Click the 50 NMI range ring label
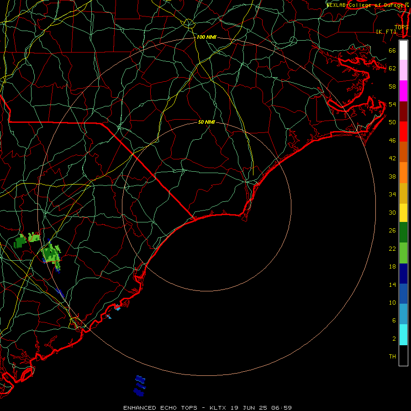Viewport: 411px width, 411px height. click(x=206, y=122)
